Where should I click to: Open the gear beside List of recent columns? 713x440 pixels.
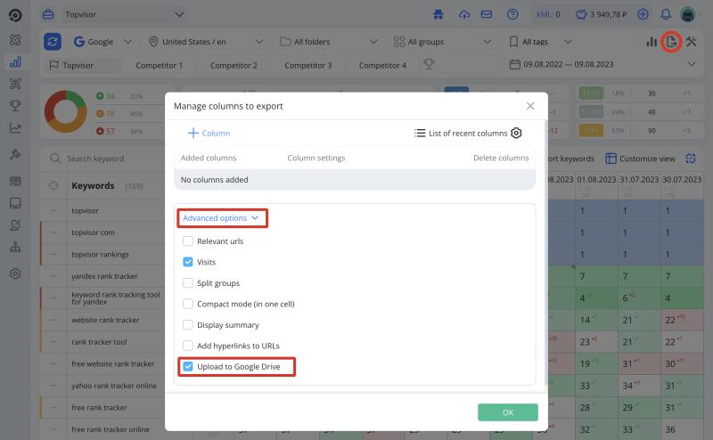(516, 134)
